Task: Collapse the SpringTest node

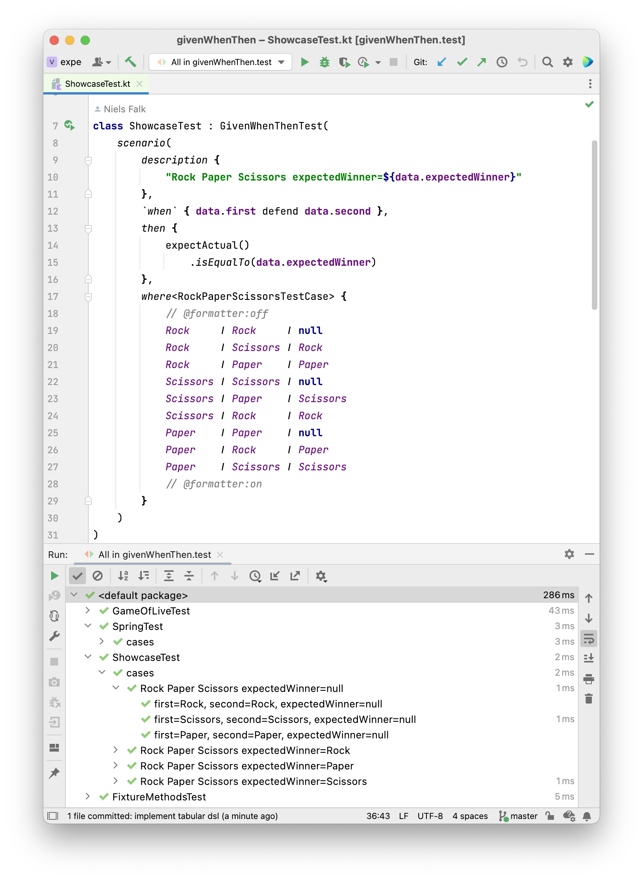Action: 88,626
